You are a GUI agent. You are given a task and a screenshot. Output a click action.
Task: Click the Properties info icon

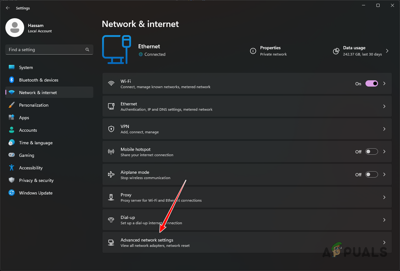[x=253, y=51]
